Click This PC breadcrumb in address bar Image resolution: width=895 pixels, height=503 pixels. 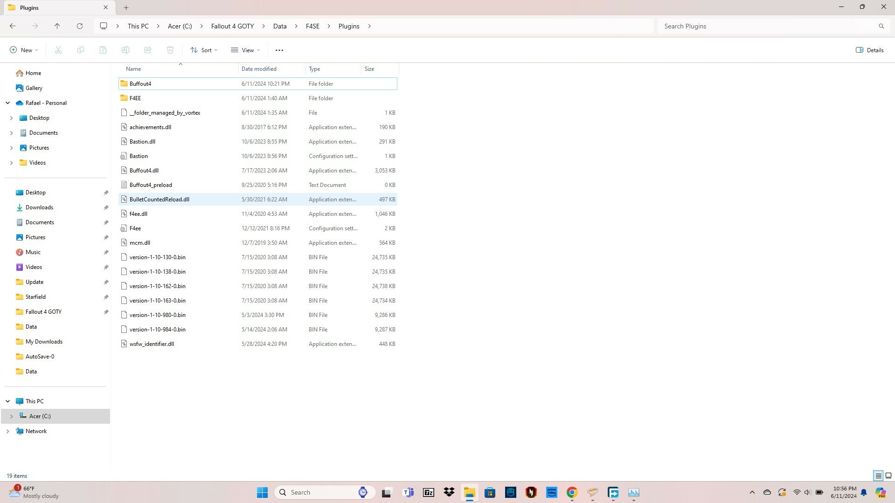pos(138,26)
